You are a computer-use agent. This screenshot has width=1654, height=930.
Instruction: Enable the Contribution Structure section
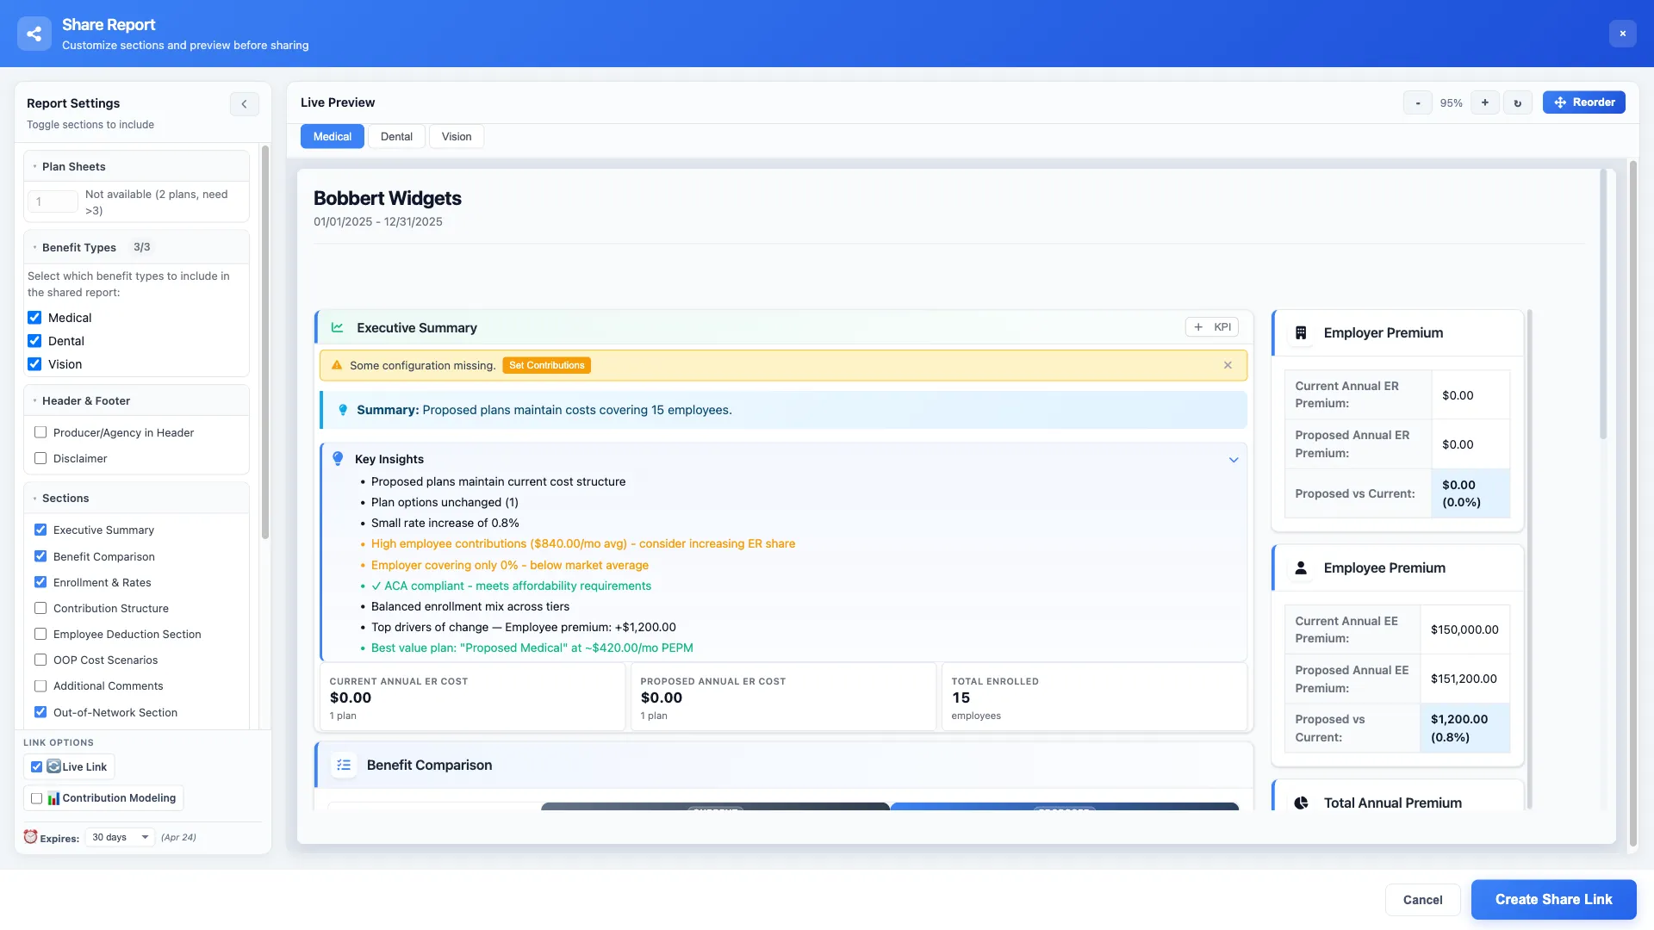tap(40, 608)
